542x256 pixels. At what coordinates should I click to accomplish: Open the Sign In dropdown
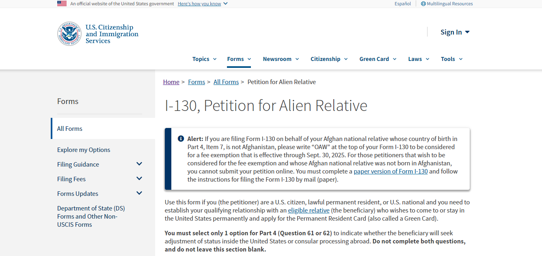[x=455, y=32]
